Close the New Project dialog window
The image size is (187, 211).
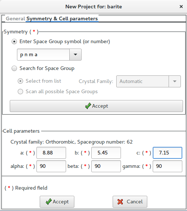click(x=181, y=7)
